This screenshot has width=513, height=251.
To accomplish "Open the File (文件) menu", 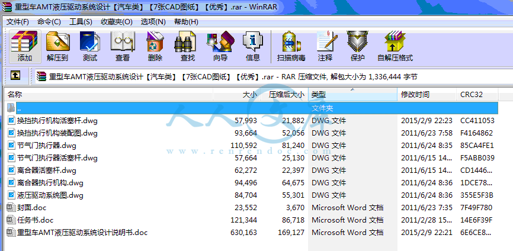I will 18,22.
